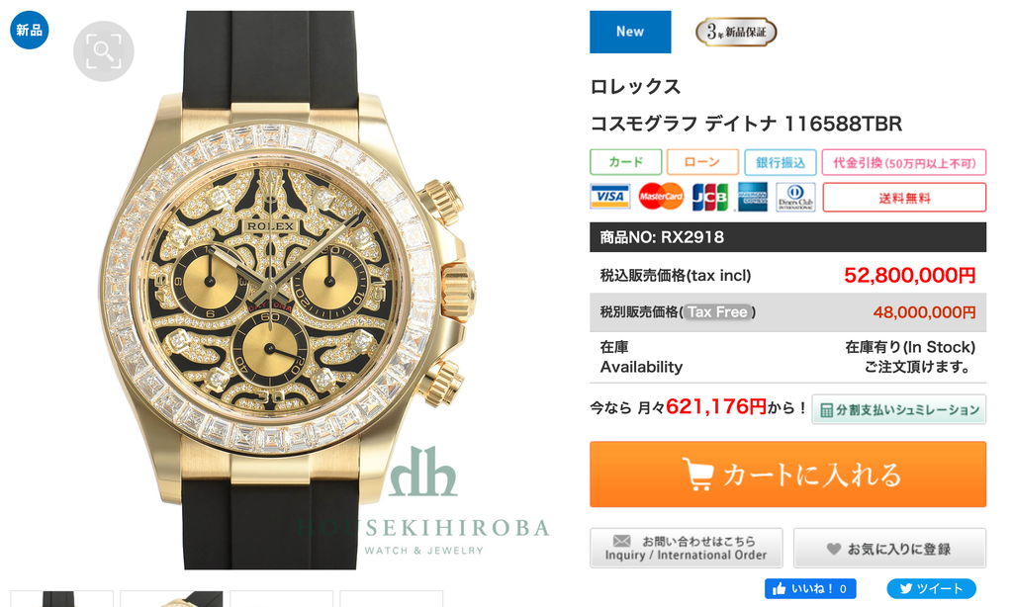Image resolution: width=1013 pixels, height=607 pixels.
Task: Share via the Twitter ツイート button
Action: [x=931, y=588]
